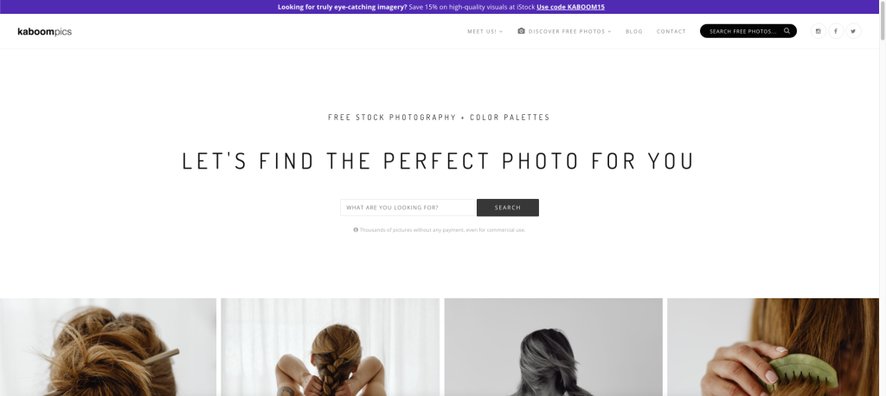
Task: Click the info icon below the search bar
Action: click(356, 230)
